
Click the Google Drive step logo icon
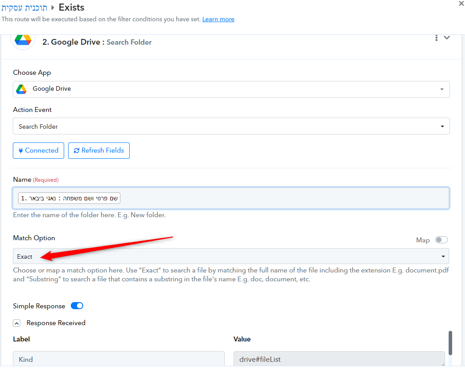coord(23,40)
